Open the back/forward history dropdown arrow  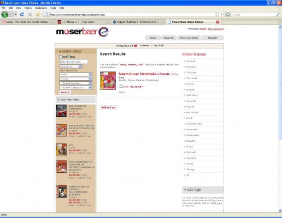16,15
